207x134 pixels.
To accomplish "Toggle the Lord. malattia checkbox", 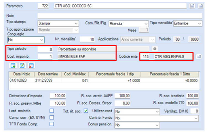I will pyautogui.click(x=52, y=111).
